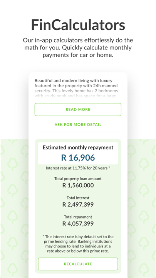Screen dimensions: 156x278
Task: Select the R 2,497,399 interest value
Action: click(78, 205)
